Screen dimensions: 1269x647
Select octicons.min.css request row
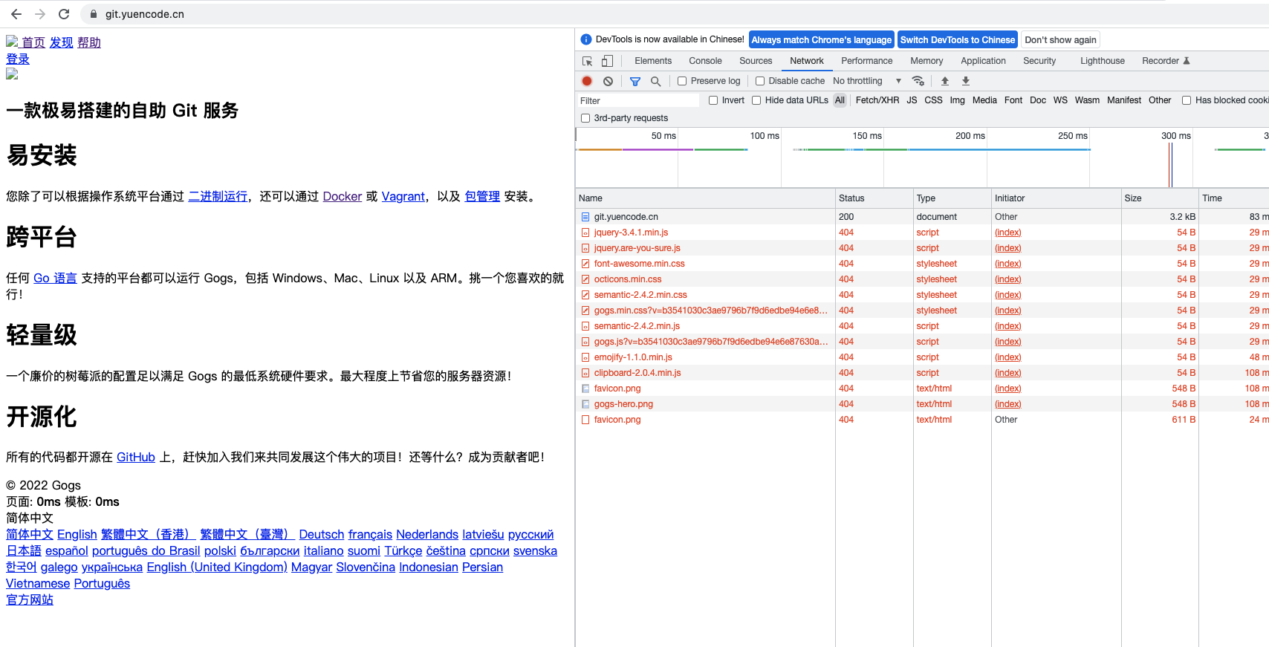[922, 279]
